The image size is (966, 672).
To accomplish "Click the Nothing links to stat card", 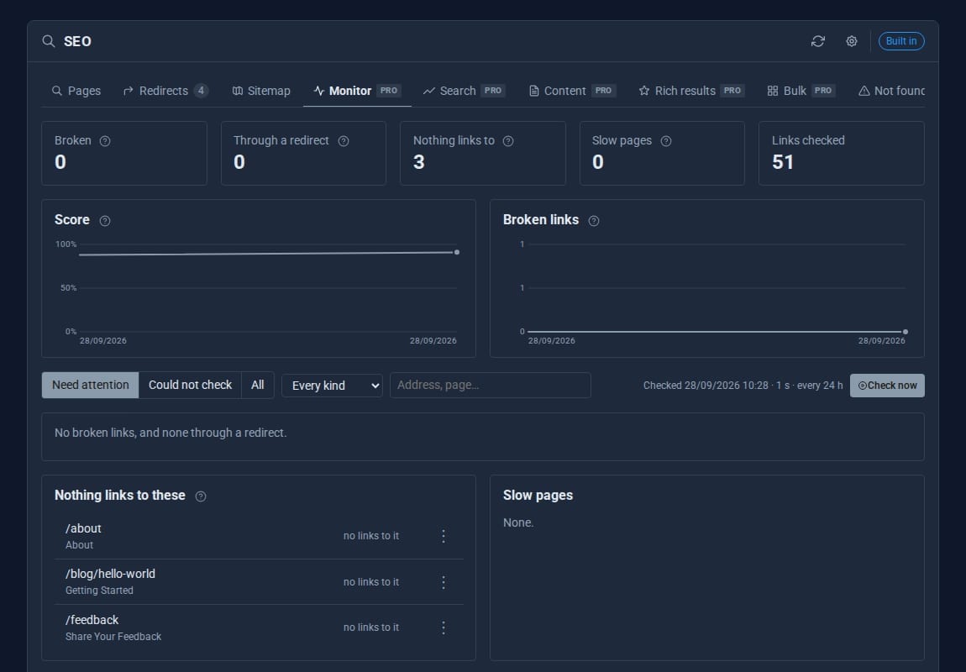I will pos(483,154).
